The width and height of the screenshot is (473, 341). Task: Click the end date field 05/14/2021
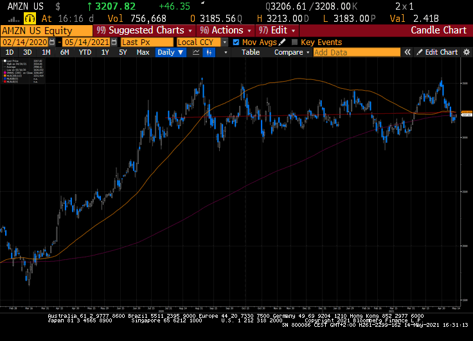point(87,42)
